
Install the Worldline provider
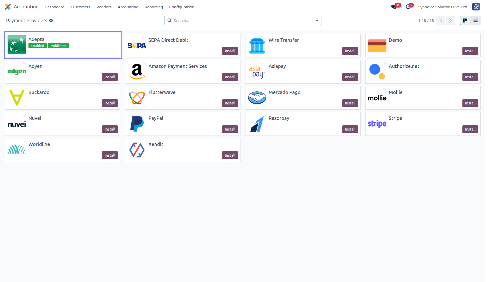[x=110, y=155]
